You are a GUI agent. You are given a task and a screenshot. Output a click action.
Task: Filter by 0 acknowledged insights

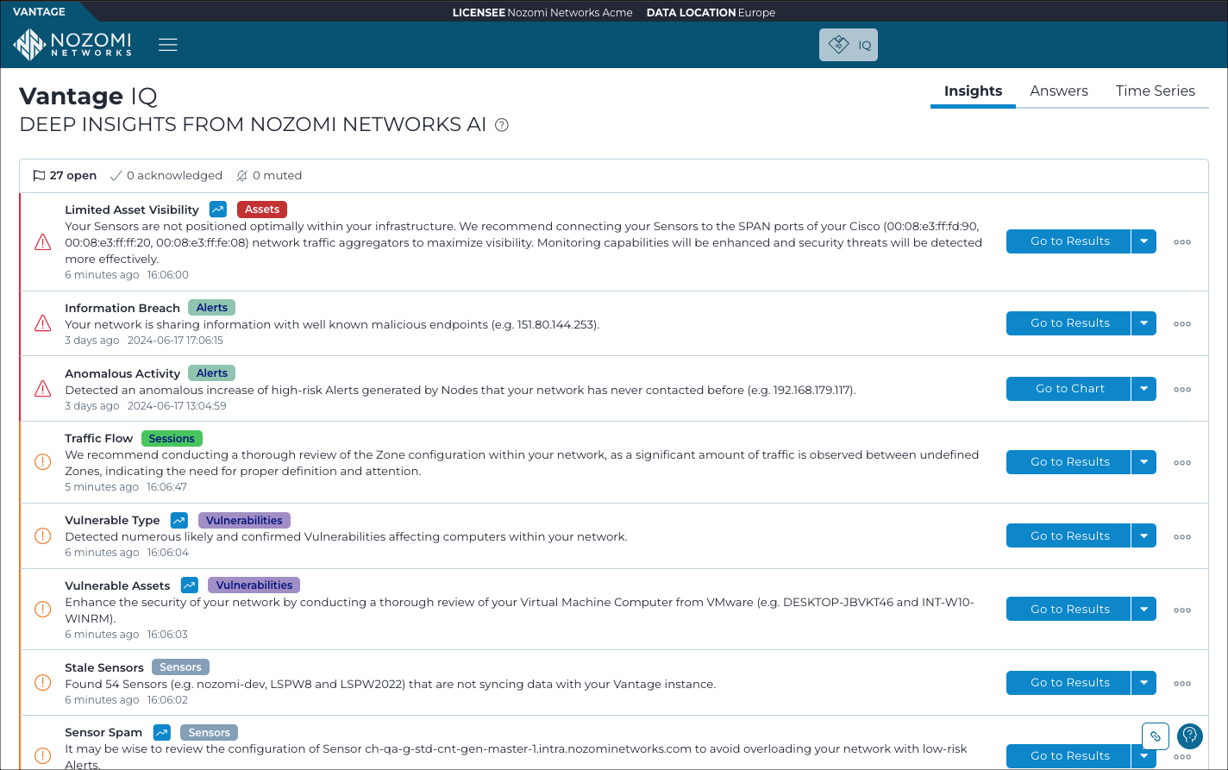click(x=166, y=175)
